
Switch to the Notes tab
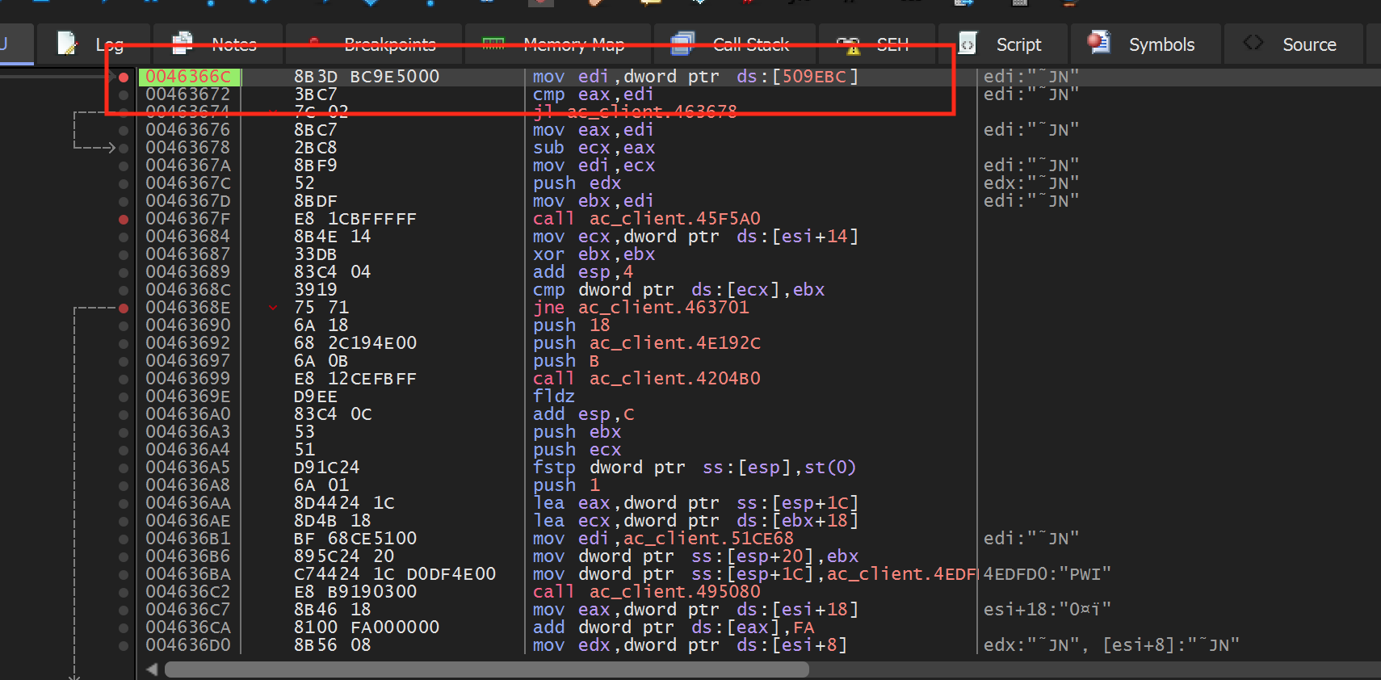[216, 44]
